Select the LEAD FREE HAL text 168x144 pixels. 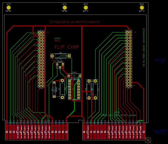click(160, 61)
